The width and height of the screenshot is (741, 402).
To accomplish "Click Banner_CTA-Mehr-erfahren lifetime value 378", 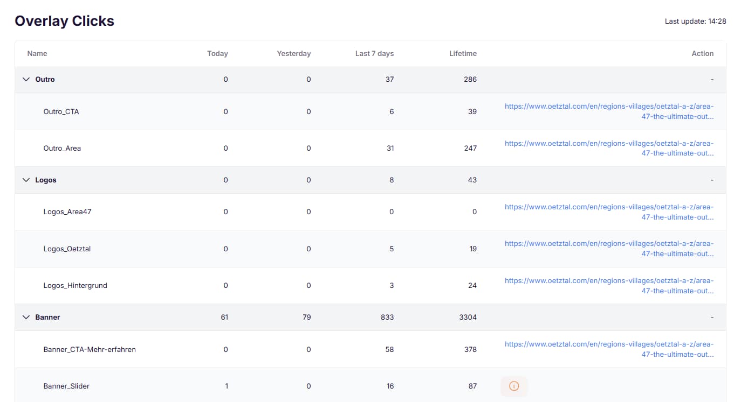I will tap(470, 349).
